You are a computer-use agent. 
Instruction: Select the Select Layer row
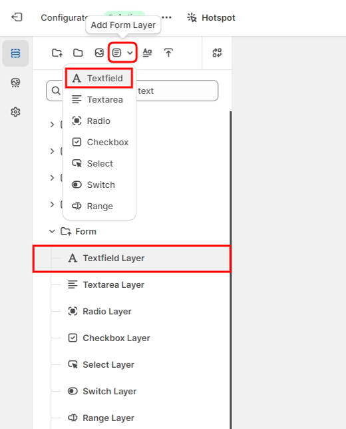pyautogui.click(x=131, y=364)
